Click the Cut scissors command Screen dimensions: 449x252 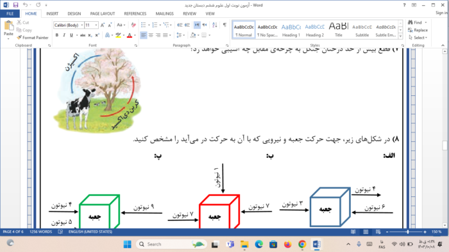23,22
